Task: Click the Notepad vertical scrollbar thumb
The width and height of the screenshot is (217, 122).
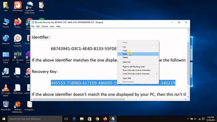Action: (x=188, y=63)
